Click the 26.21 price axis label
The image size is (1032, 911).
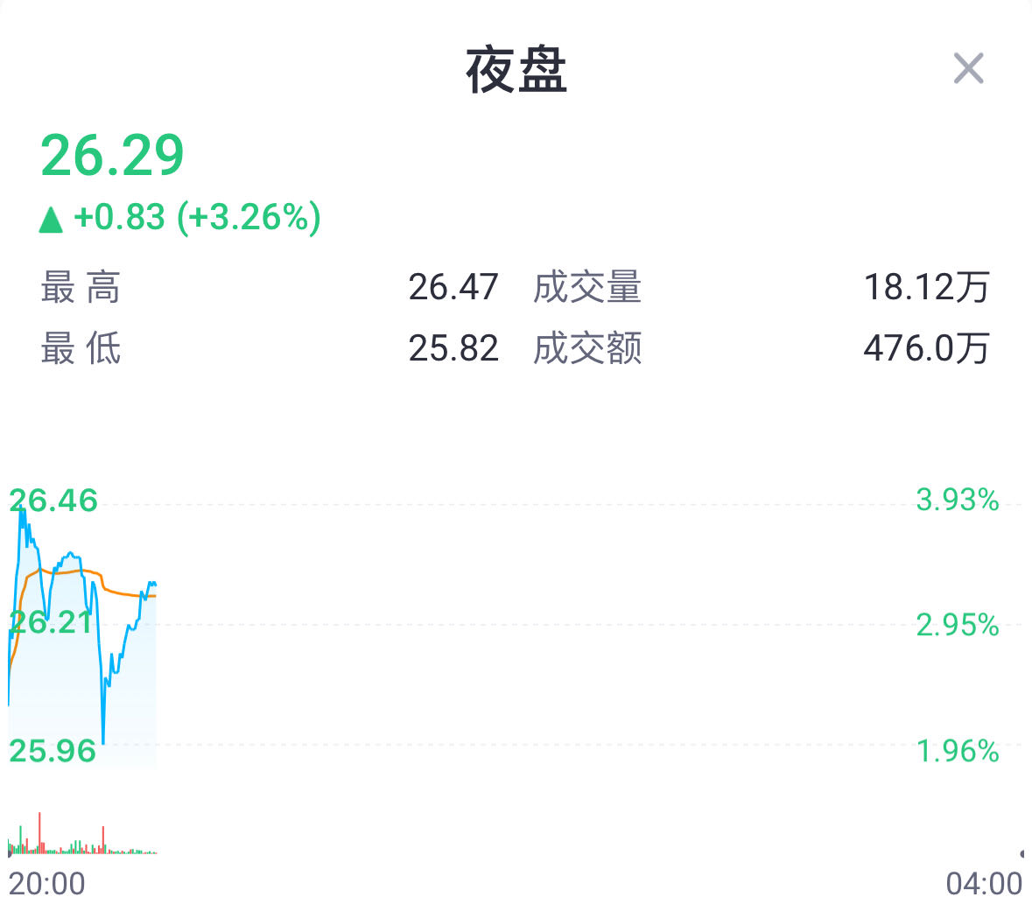[51, 622]
